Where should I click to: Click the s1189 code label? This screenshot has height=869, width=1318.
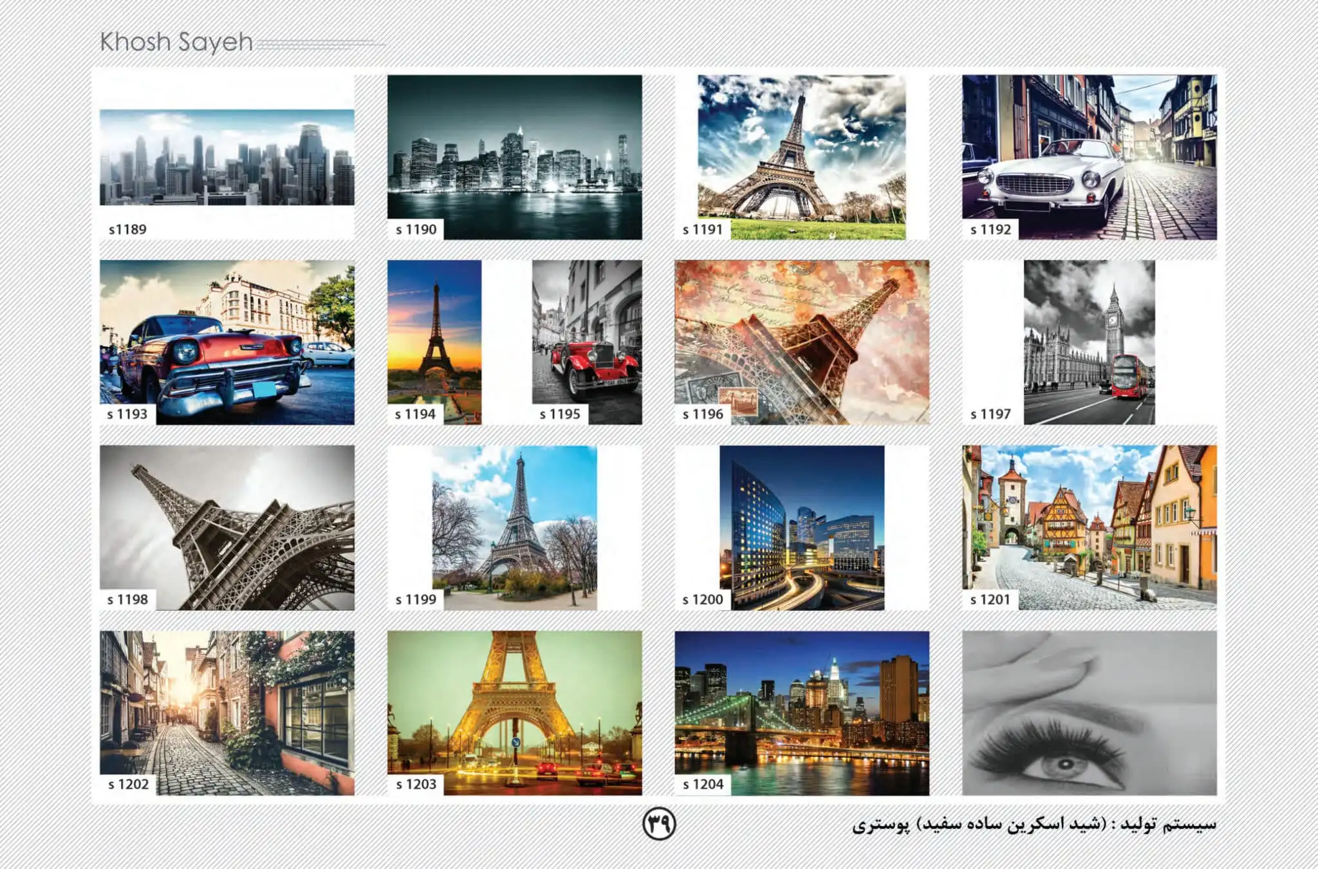click(127, 229)
